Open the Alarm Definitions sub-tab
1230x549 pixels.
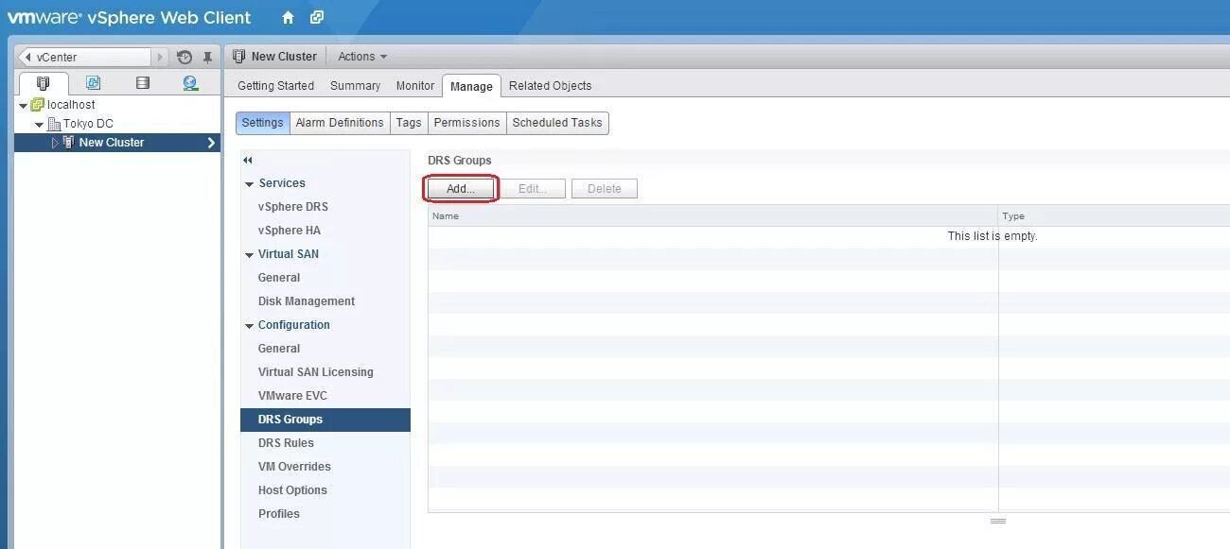(340, 123)
